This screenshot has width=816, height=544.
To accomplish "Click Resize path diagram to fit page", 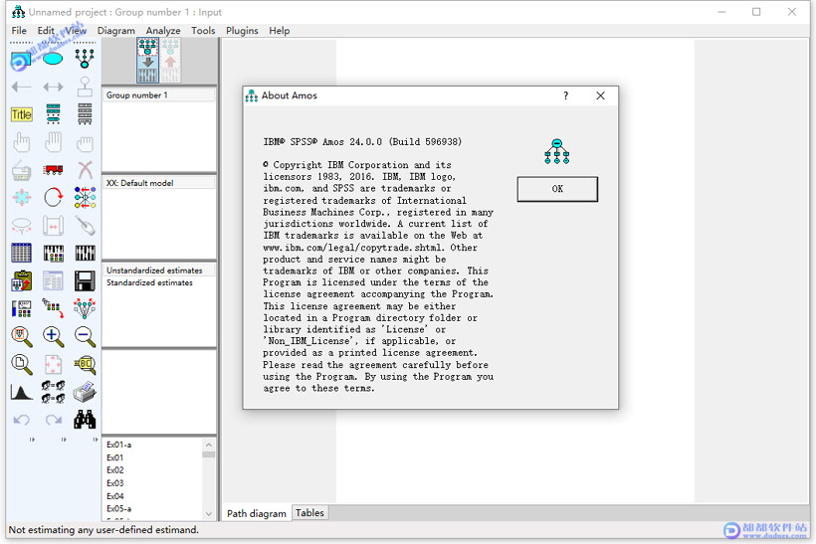I will pyautogui.click(x=53, y=365).
